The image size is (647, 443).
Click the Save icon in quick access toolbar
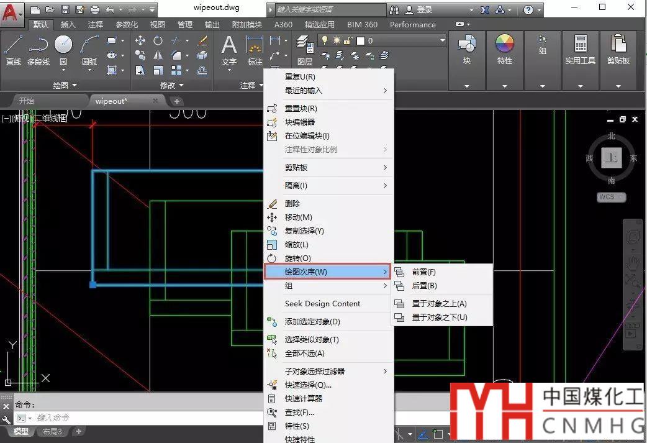[x=65, y=10]
